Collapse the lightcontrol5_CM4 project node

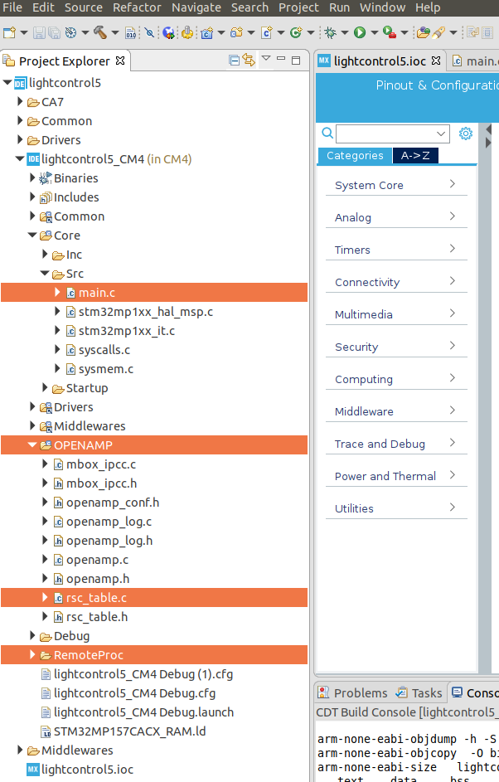coord(20,159)
